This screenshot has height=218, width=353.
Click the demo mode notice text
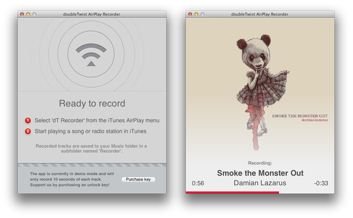click(72, 179)
